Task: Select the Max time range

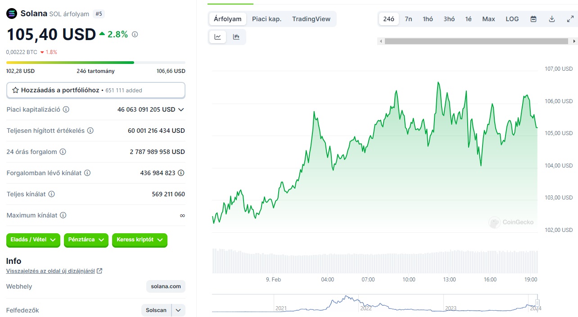Action: point(488,19)
